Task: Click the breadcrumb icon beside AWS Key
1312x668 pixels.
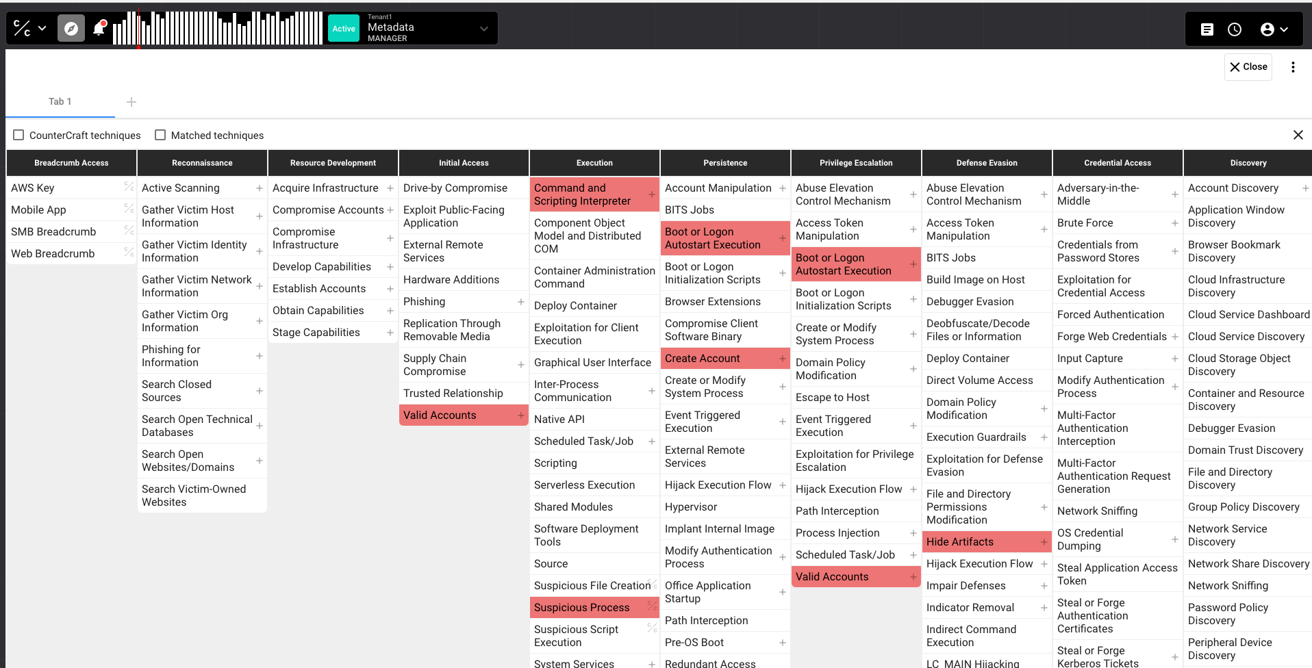Action: click(x=129, y=187)
